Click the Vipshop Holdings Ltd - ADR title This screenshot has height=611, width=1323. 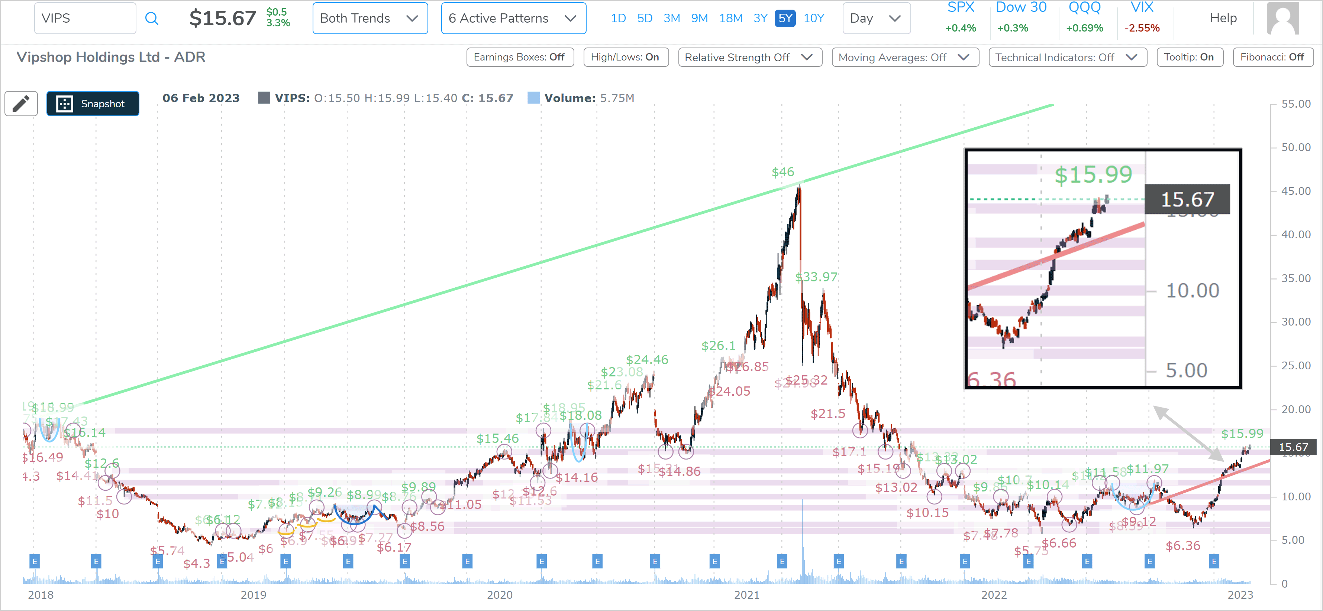point(111,57)
